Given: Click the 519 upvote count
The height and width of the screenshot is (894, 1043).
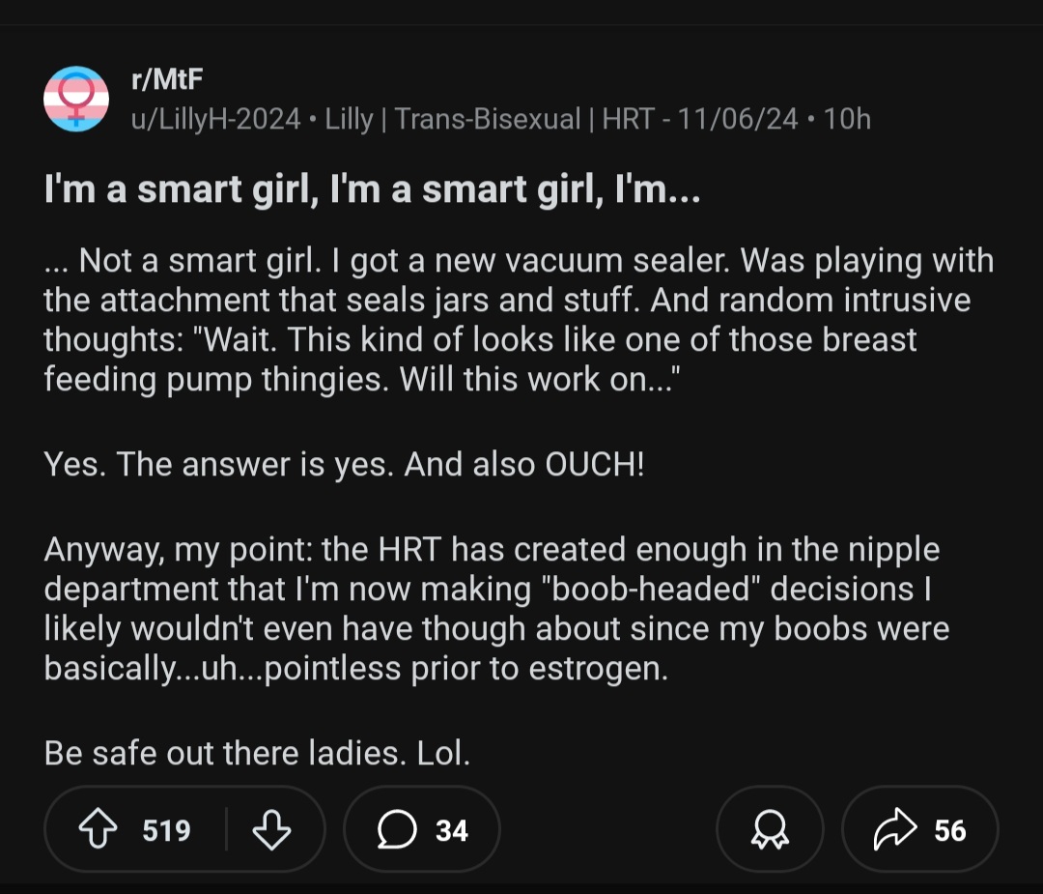Looking at the screenshot, I should 167,830.
